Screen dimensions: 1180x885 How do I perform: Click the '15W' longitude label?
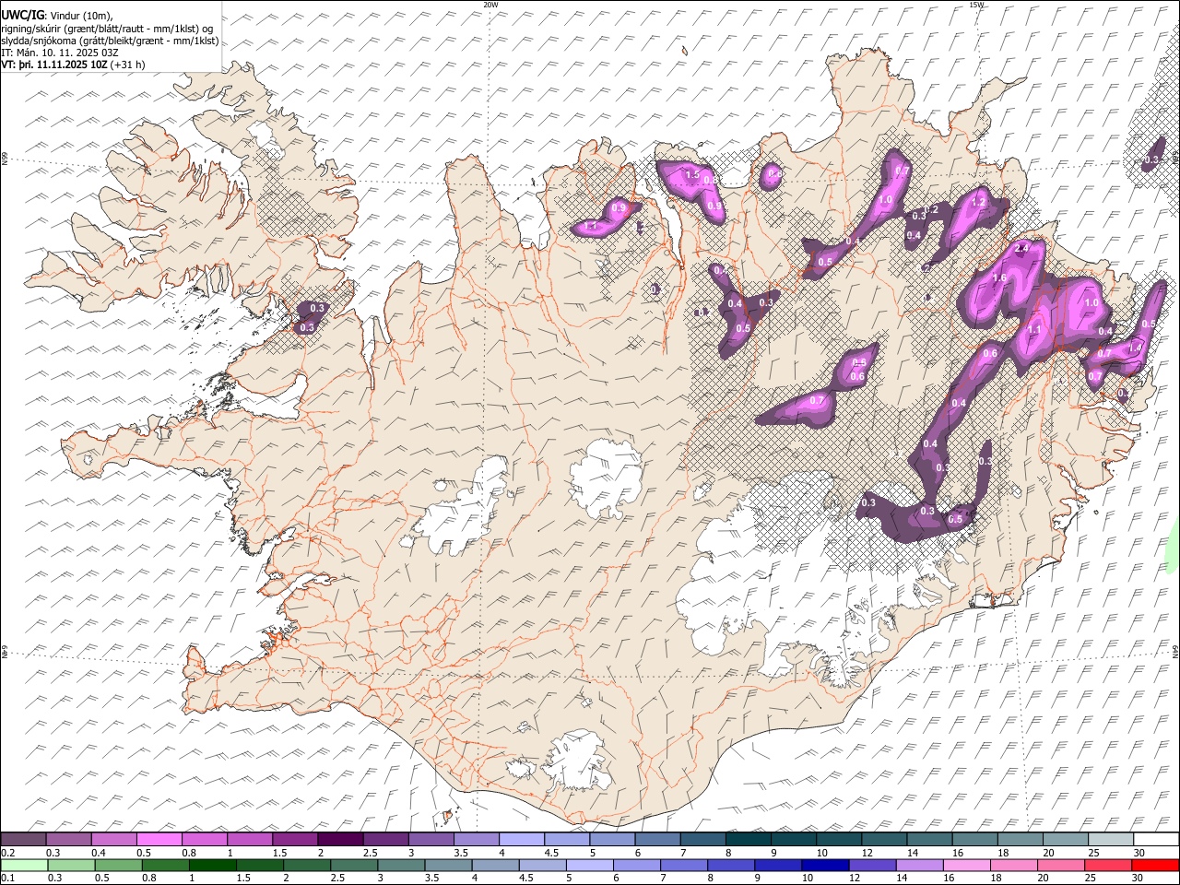tap(975, 5)
